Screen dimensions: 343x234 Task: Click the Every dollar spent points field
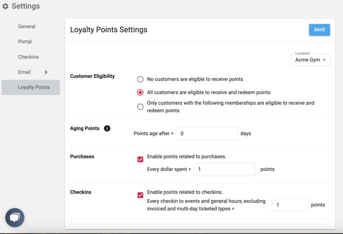(224, 169)
